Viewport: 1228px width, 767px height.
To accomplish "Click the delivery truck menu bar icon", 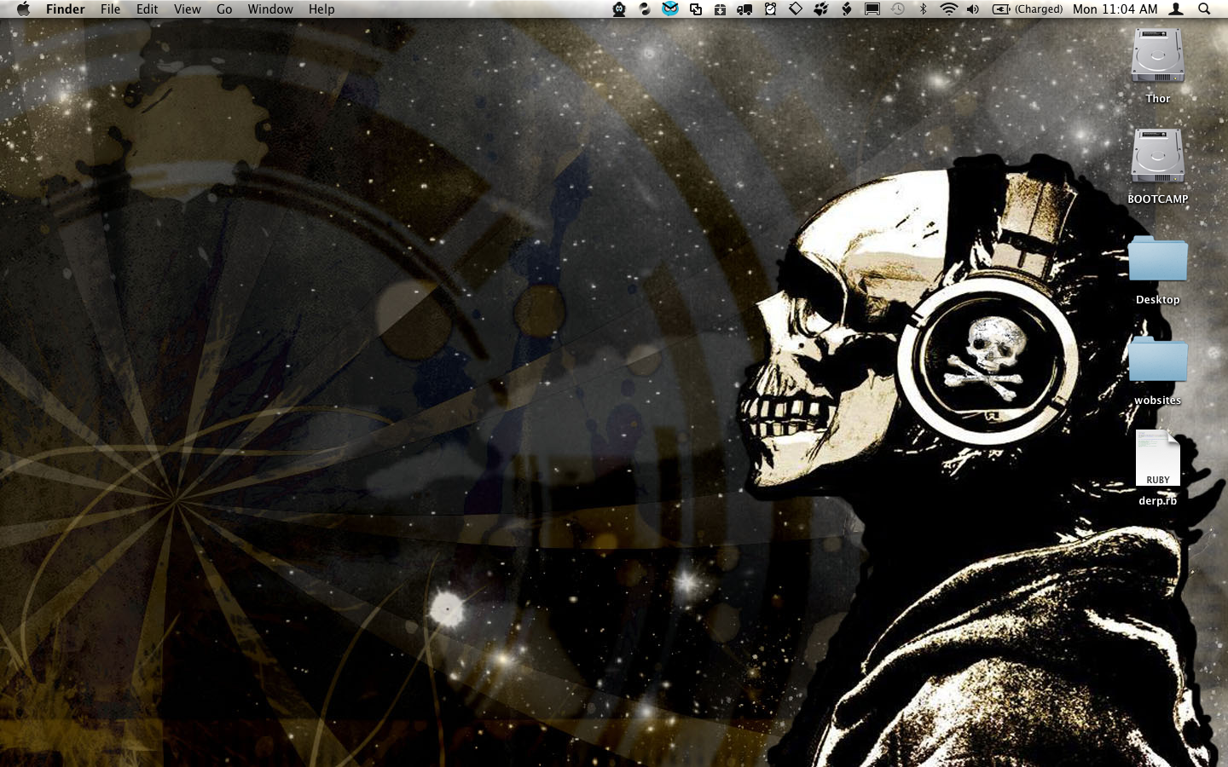I will (744, 9).
